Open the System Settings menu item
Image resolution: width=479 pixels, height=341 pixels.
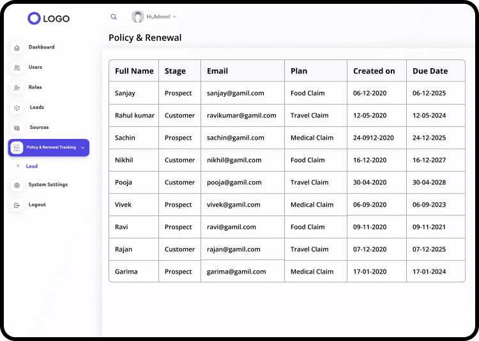(48, 185)
